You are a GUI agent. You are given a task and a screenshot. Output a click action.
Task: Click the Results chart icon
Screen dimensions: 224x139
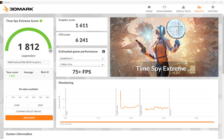(x=199, y=7)
